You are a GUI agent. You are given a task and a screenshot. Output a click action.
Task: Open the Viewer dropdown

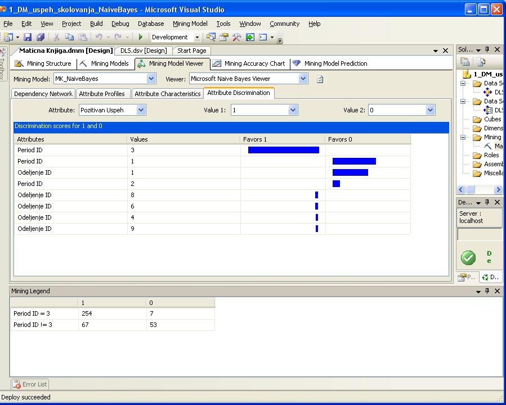pos(303,79)
